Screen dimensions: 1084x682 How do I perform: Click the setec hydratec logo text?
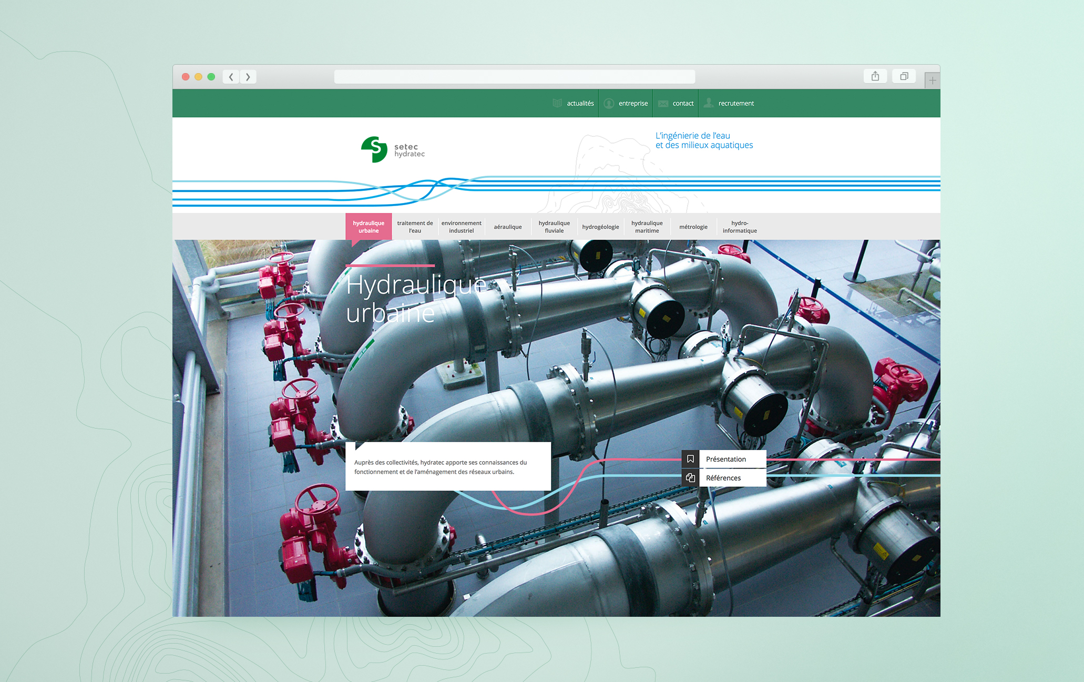409,150
